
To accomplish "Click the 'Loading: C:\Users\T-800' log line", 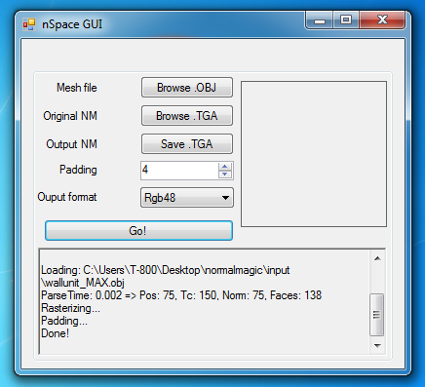I will coord(166,270).
